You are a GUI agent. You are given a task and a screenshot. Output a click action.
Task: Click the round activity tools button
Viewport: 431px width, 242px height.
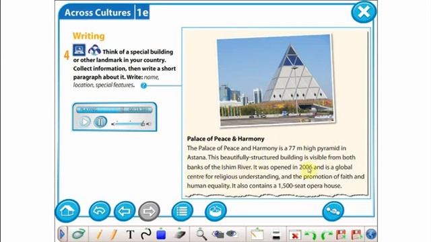coord(215,211)
